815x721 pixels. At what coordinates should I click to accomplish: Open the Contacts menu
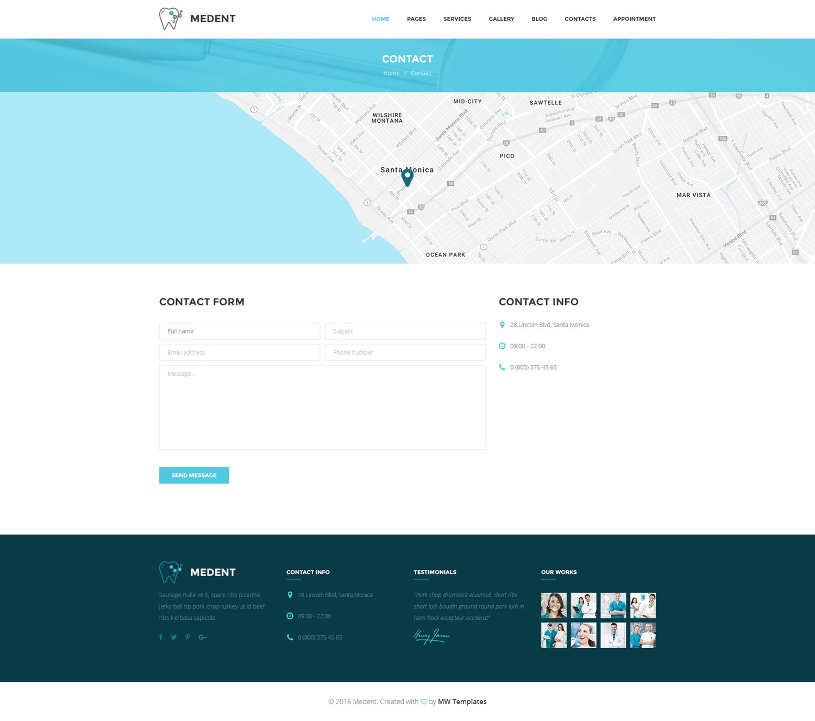580,19
